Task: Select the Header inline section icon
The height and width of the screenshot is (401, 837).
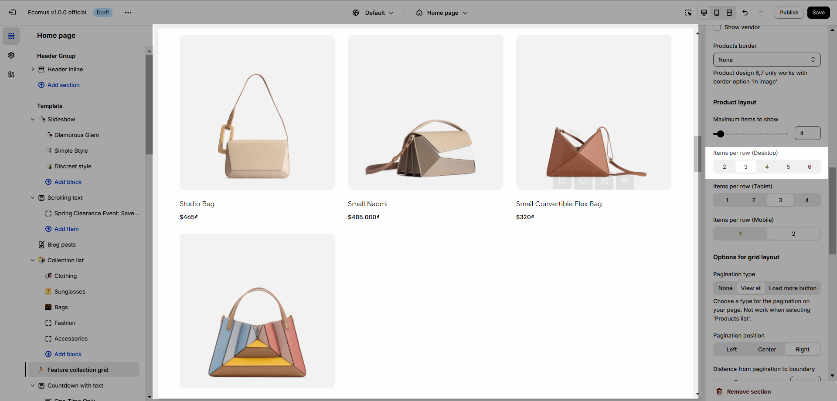Action: coord(41,70)
